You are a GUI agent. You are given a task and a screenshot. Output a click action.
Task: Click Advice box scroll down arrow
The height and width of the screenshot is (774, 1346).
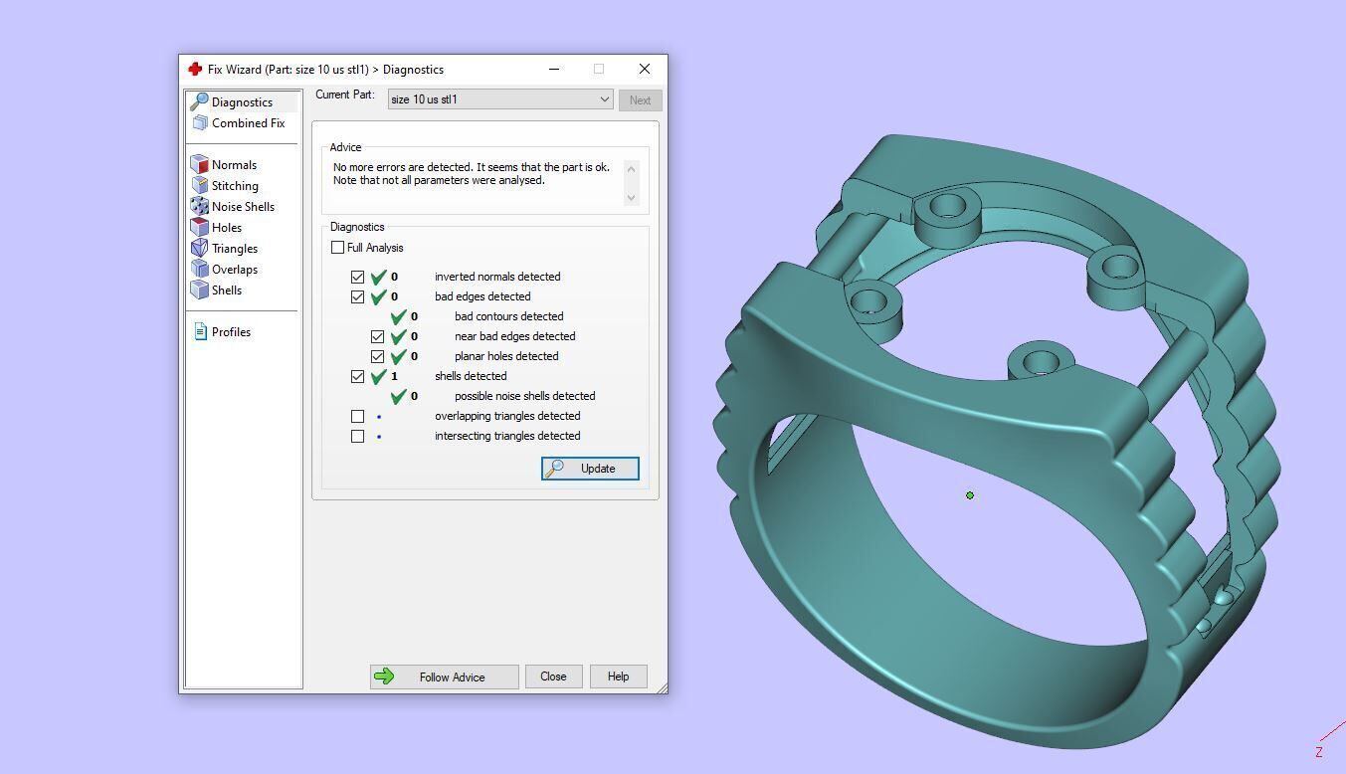click(631, 198)
